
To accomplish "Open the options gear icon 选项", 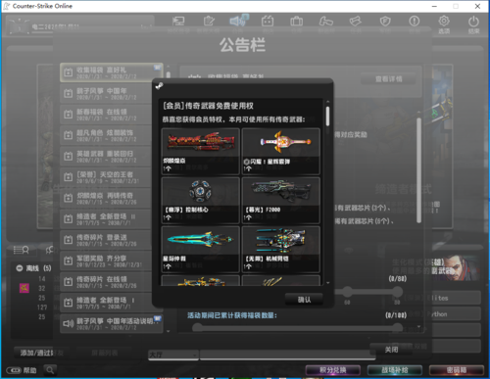I will click(444, 24).
